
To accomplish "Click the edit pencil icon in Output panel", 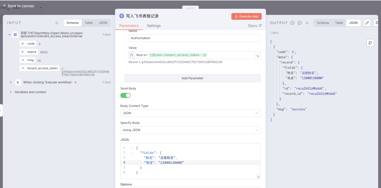I will click(367, 23).
